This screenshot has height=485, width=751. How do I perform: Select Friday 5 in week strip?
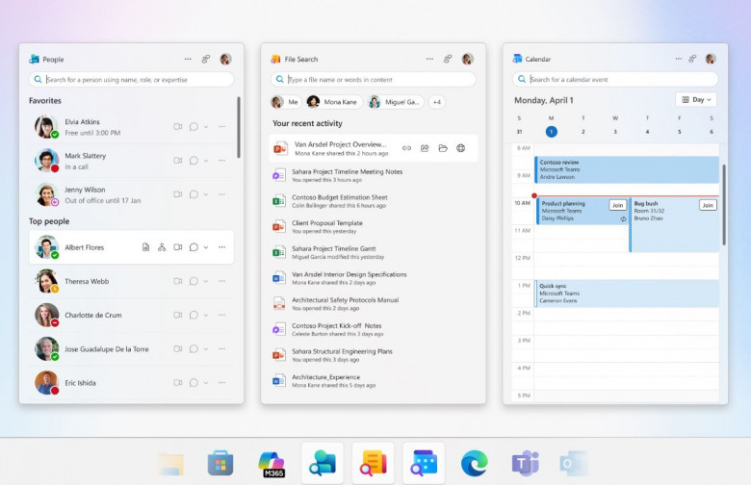(x=679, y=132)
